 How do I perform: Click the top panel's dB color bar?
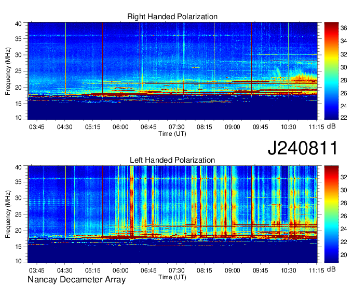(331, 71)
